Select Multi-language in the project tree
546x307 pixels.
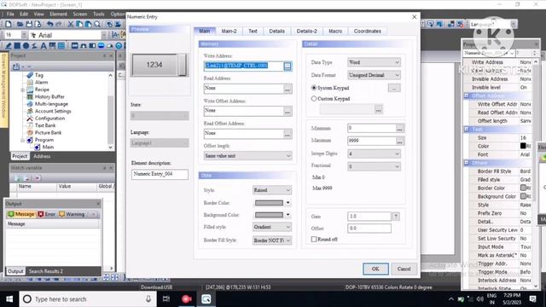tap(51, 104)
